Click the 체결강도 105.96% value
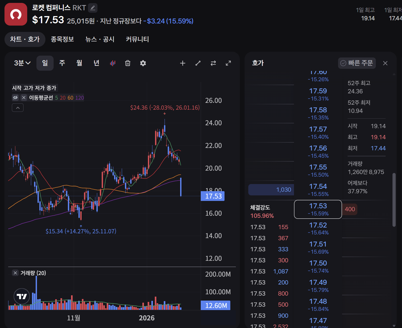Image resolution: width=402 pixels, height=328 pixels. tap(262, 216)
